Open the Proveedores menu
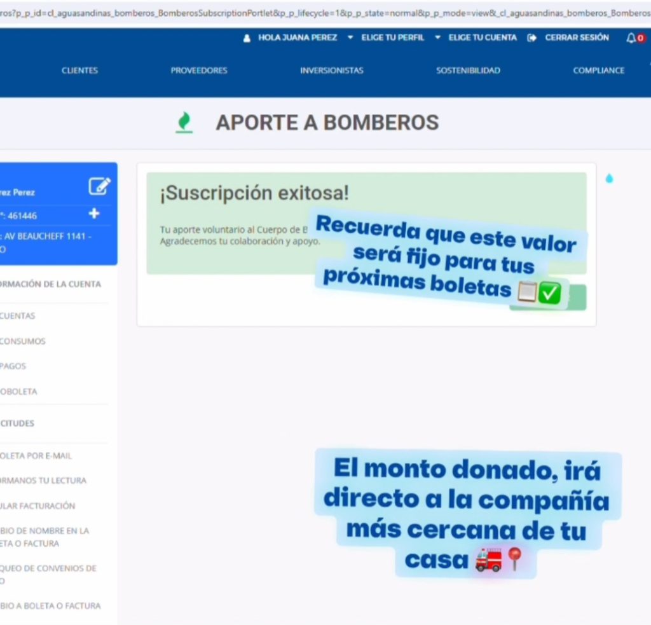 (198, 71)
